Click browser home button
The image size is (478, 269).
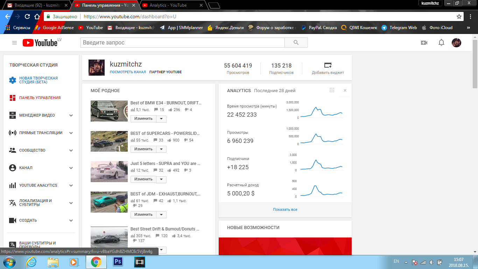click(37, 16)
